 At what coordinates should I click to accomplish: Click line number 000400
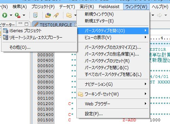(45, 60)
